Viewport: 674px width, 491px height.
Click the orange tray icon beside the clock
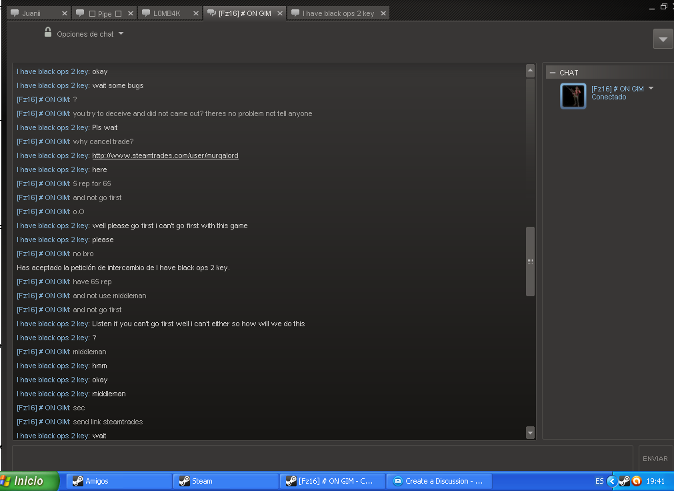pos(637,481)
